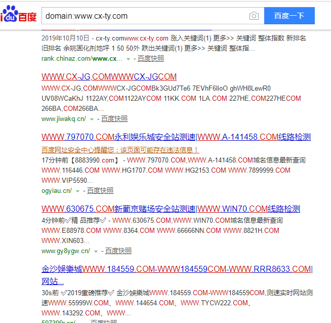
Task: Open the WWW.797070.COM result title
Action: [176, 137]
